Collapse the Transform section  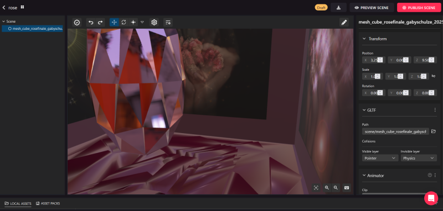tap(364, 39)
